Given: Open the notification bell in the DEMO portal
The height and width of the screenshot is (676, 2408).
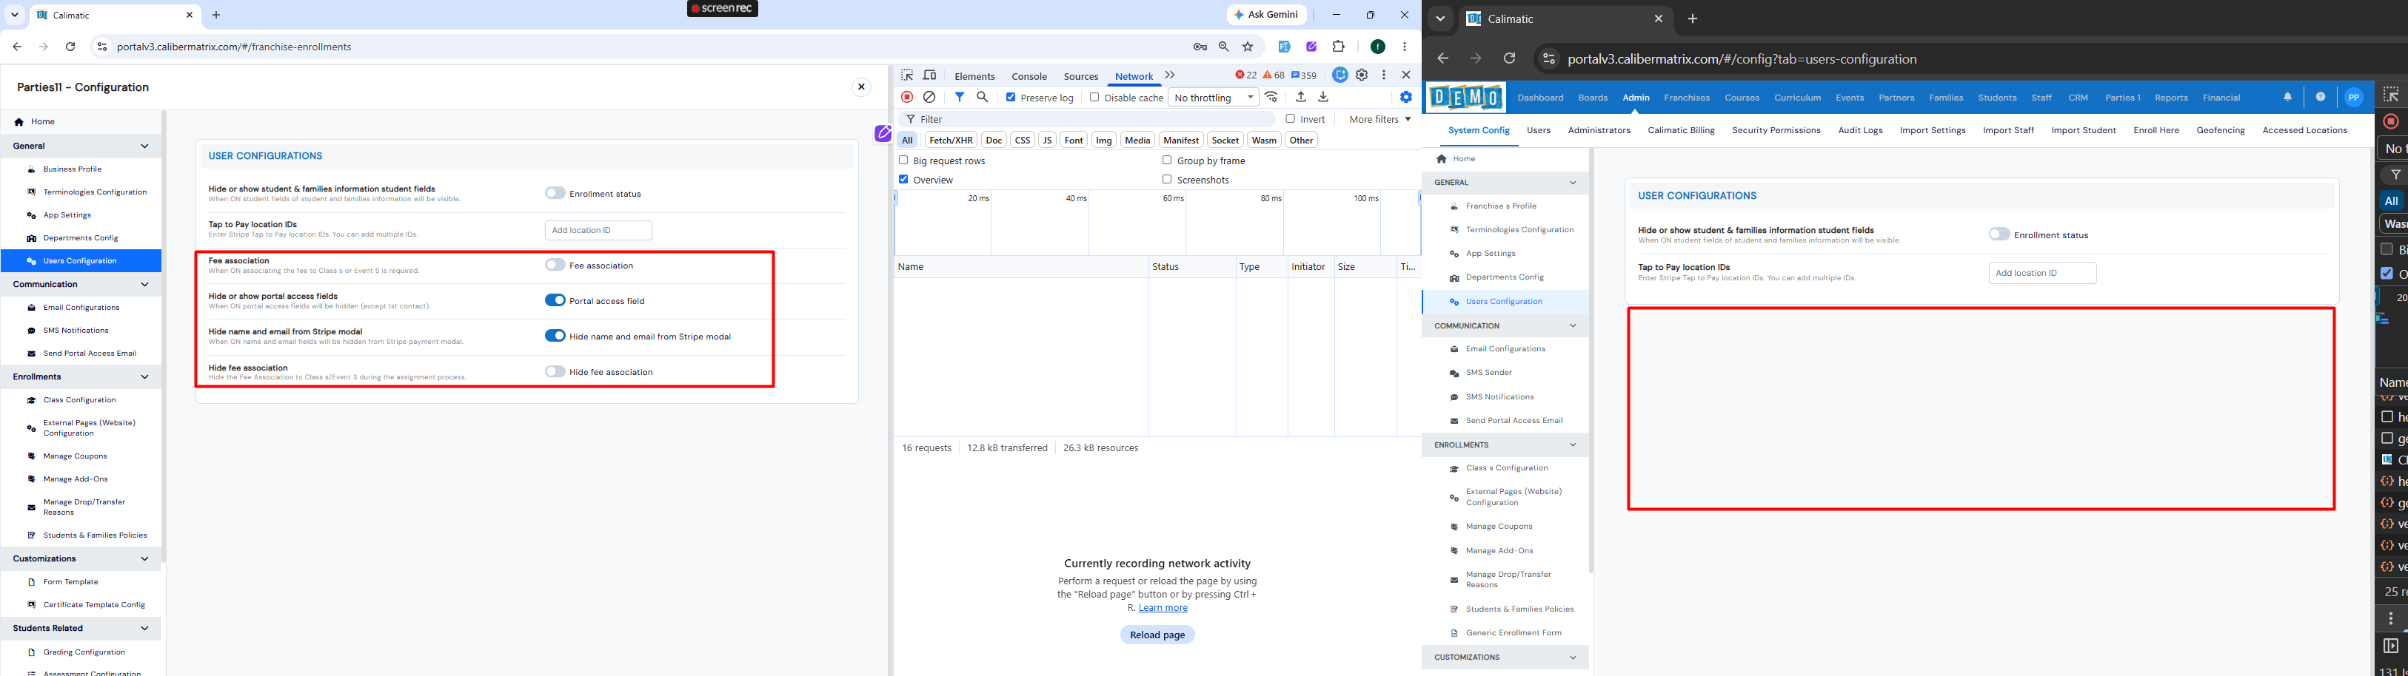Looking at the screenshot, I should (x=2287, y=97).
